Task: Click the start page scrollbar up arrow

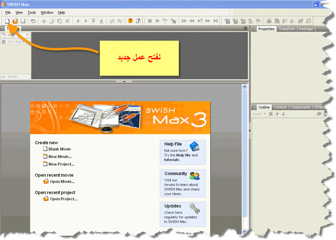Action: (244, 87)
